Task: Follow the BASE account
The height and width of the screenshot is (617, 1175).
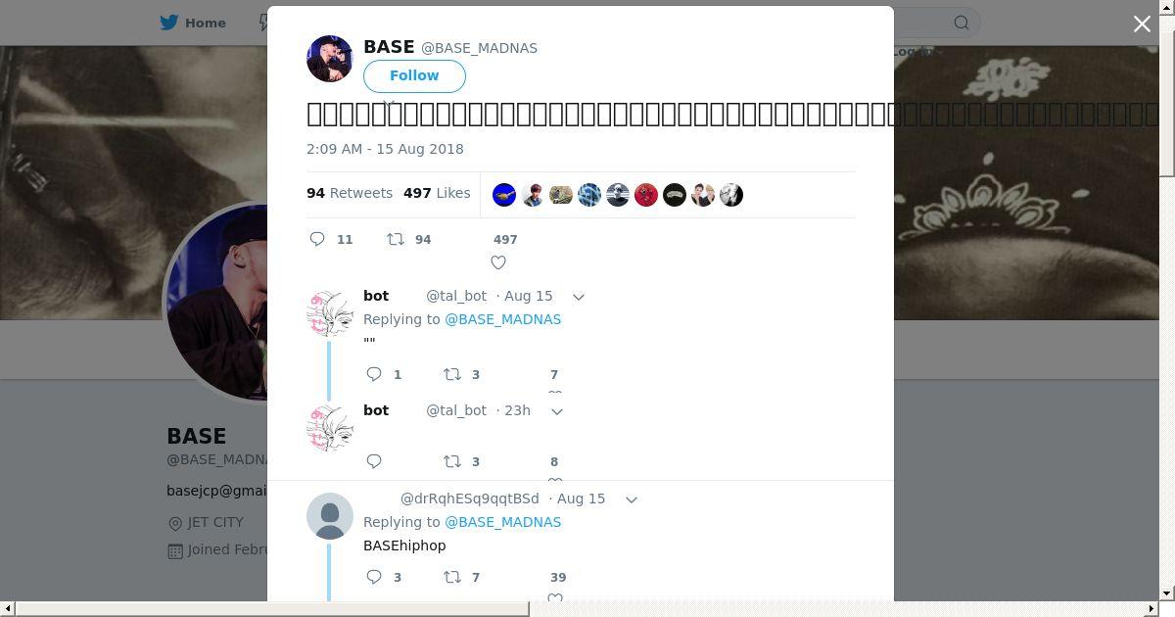Action: coord(414,75)
